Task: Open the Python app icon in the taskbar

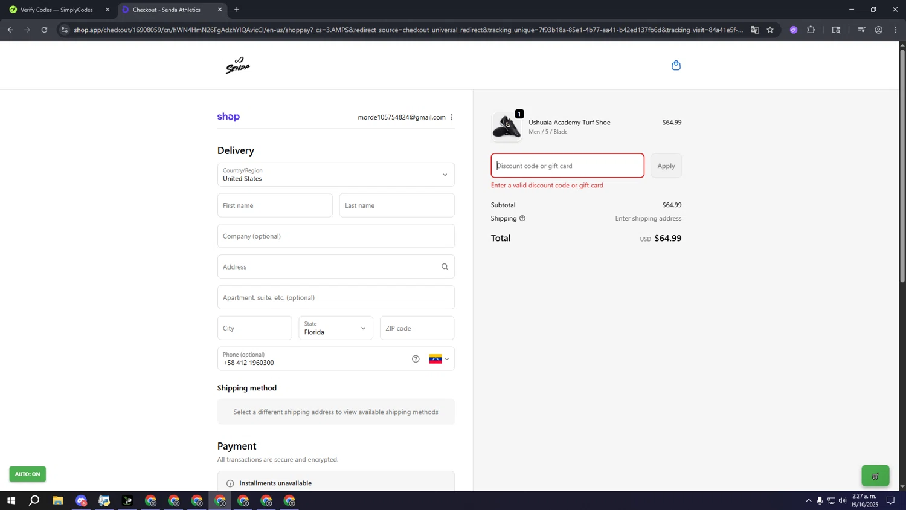Action: click(x=104, y=501)
